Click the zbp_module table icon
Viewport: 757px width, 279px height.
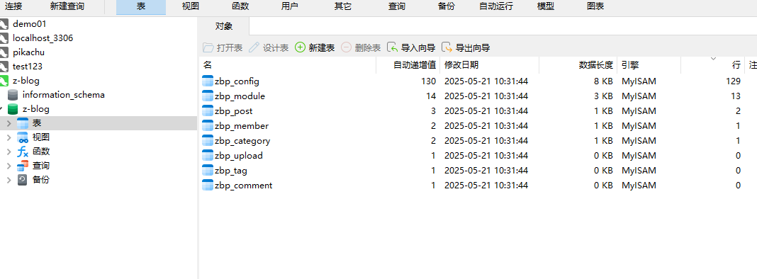coord(208,96)
